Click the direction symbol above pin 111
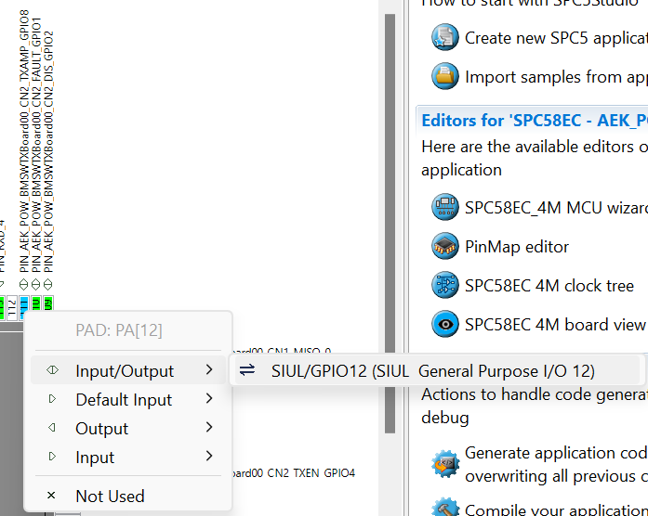The height and width of the screenshot is (516, 648). coord(24,284)
